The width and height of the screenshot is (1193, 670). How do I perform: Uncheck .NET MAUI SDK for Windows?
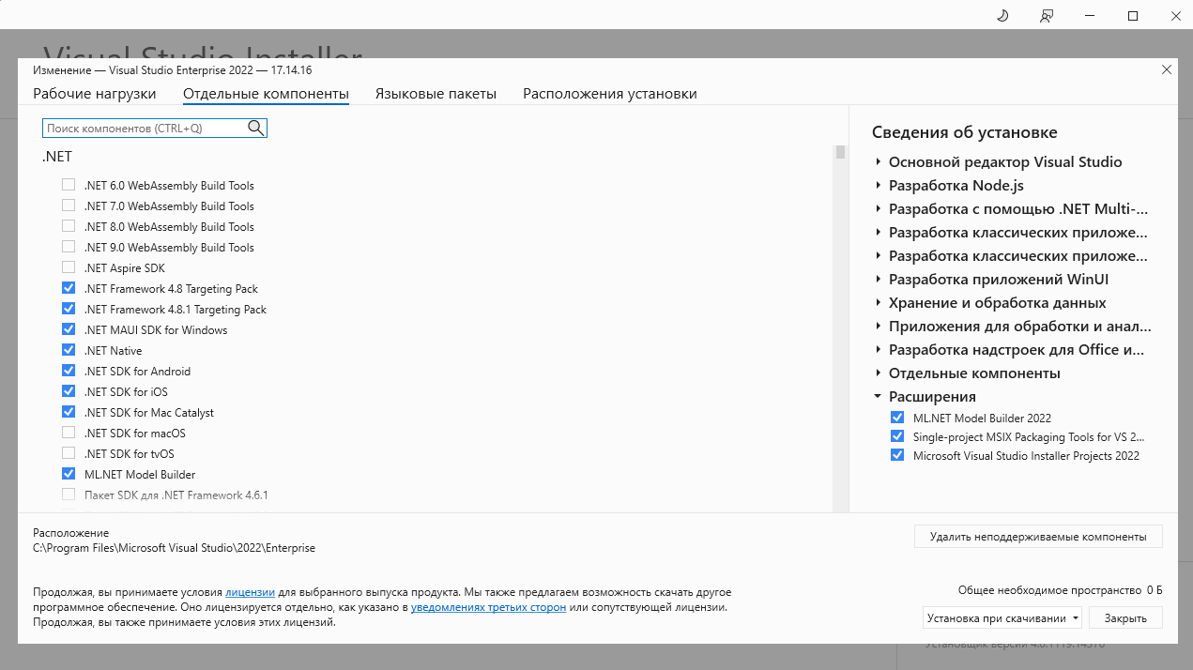pos(69,329)
